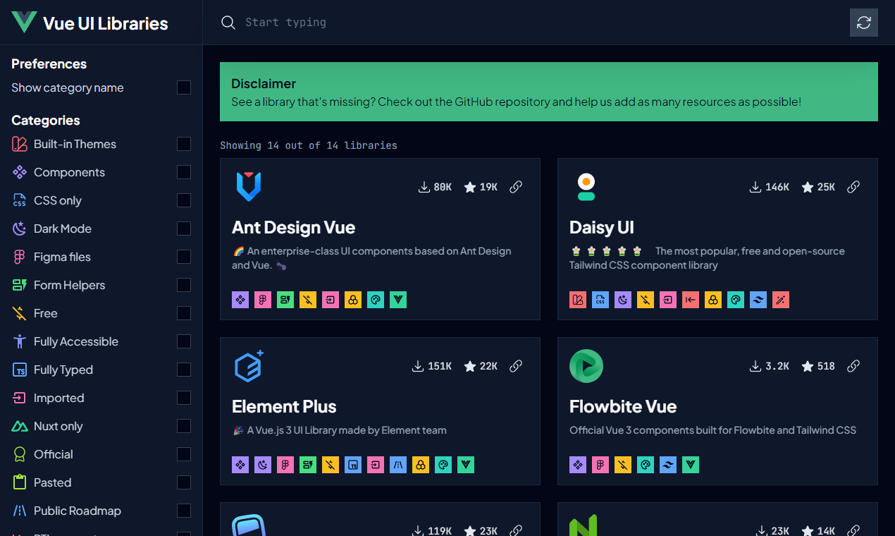Screen dimensions: 895x536
Task: Click the Form Helpers icon in the sidebar
Action: (20, 285)
